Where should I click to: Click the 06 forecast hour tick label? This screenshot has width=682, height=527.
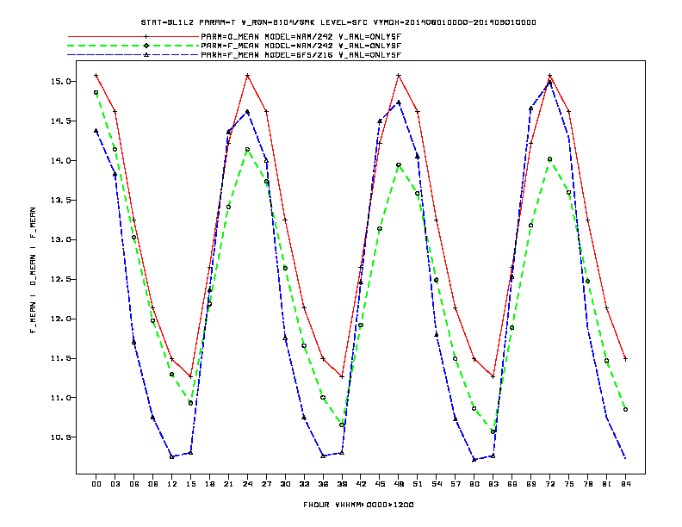click(x=134, y=484)
